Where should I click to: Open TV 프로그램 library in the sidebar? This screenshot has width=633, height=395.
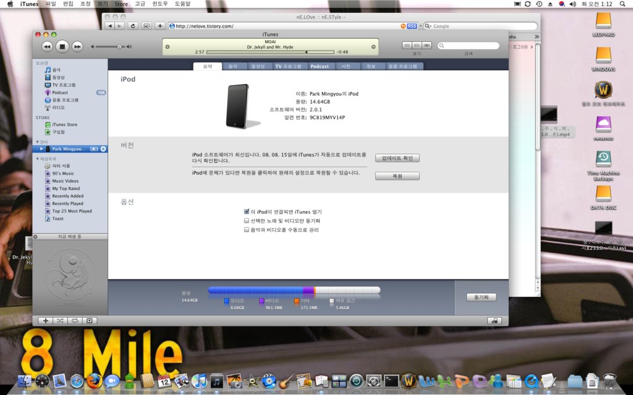60,85
